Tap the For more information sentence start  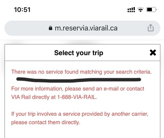pos(37,89)
